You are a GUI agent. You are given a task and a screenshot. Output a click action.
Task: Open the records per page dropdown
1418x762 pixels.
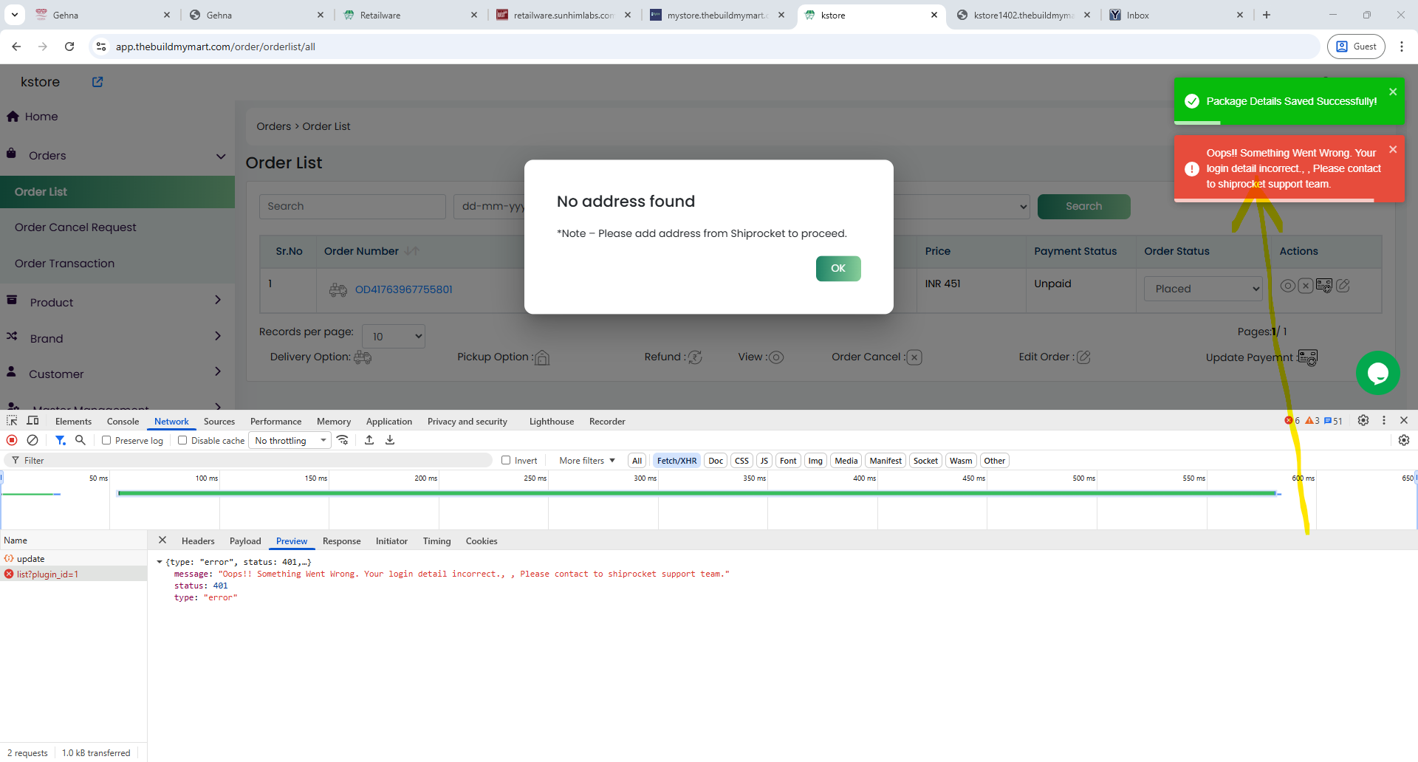pyautogui.click(x=394, y=336)
